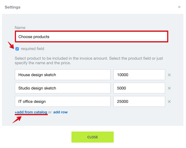This screenshot has height=148, width=186.
Task: Select the 25000 price field
Action: click(139, 101)
